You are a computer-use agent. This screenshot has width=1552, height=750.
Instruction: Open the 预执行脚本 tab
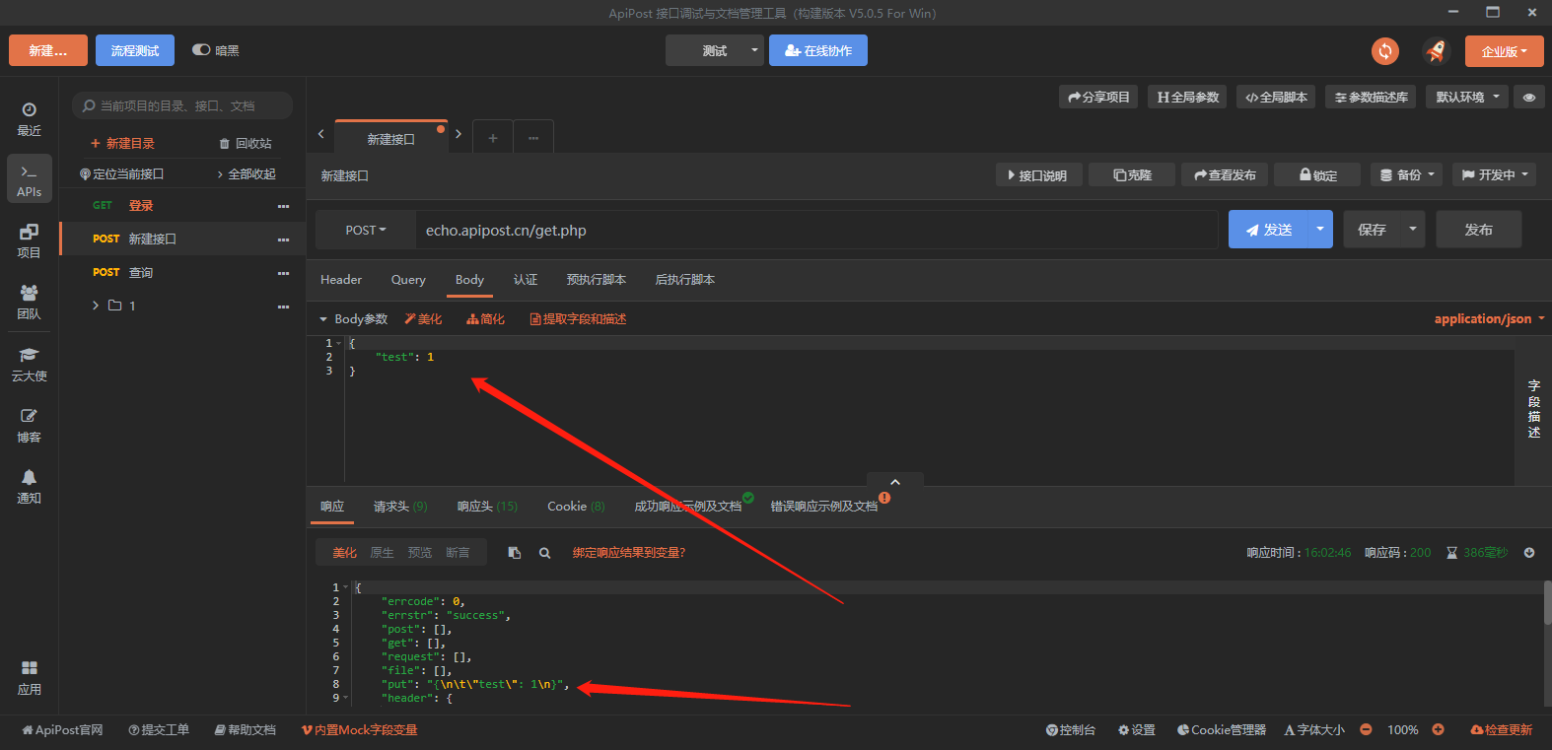tap(597, 280)
